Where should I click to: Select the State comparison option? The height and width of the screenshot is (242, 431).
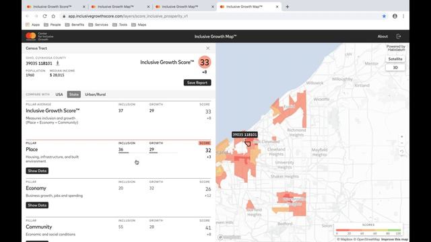tap(73, 94)
